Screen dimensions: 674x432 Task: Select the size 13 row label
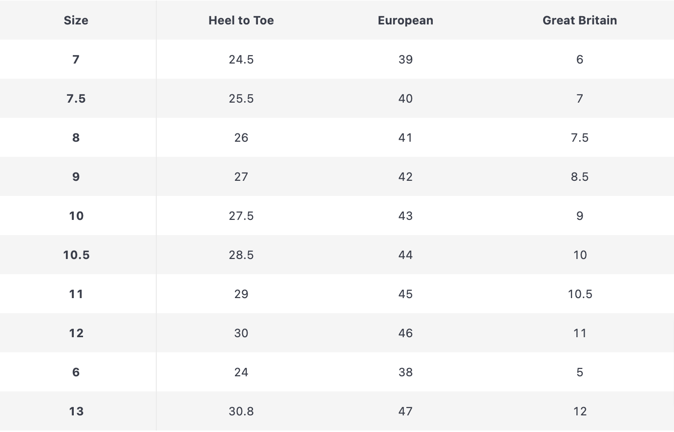click(76, 411)
